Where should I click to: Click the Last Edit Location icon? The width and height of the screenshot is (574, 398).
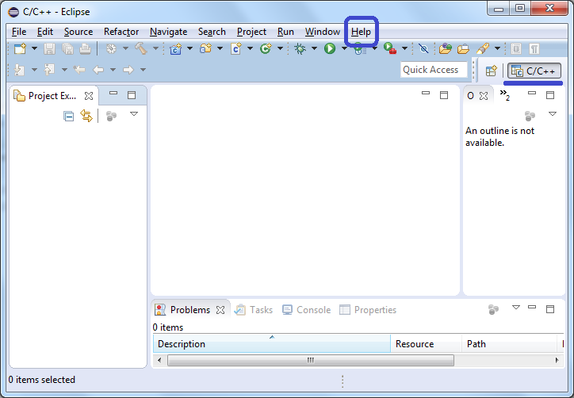point(79,70)
